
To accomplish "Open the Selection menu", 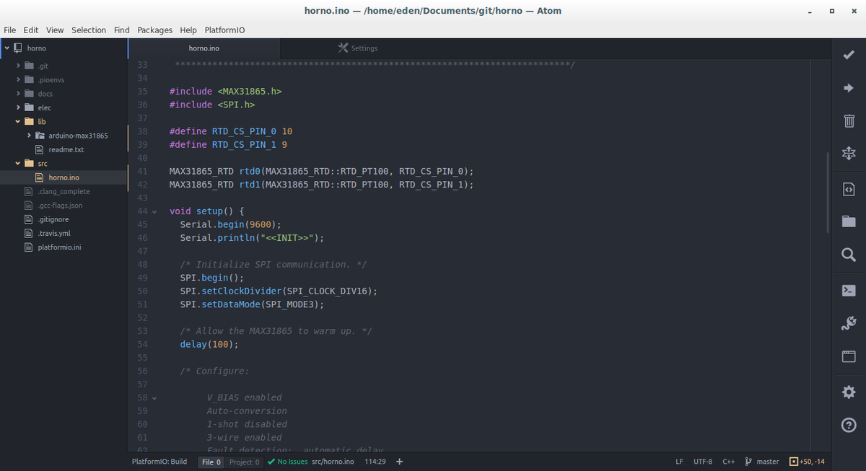I will pos(89,30).
